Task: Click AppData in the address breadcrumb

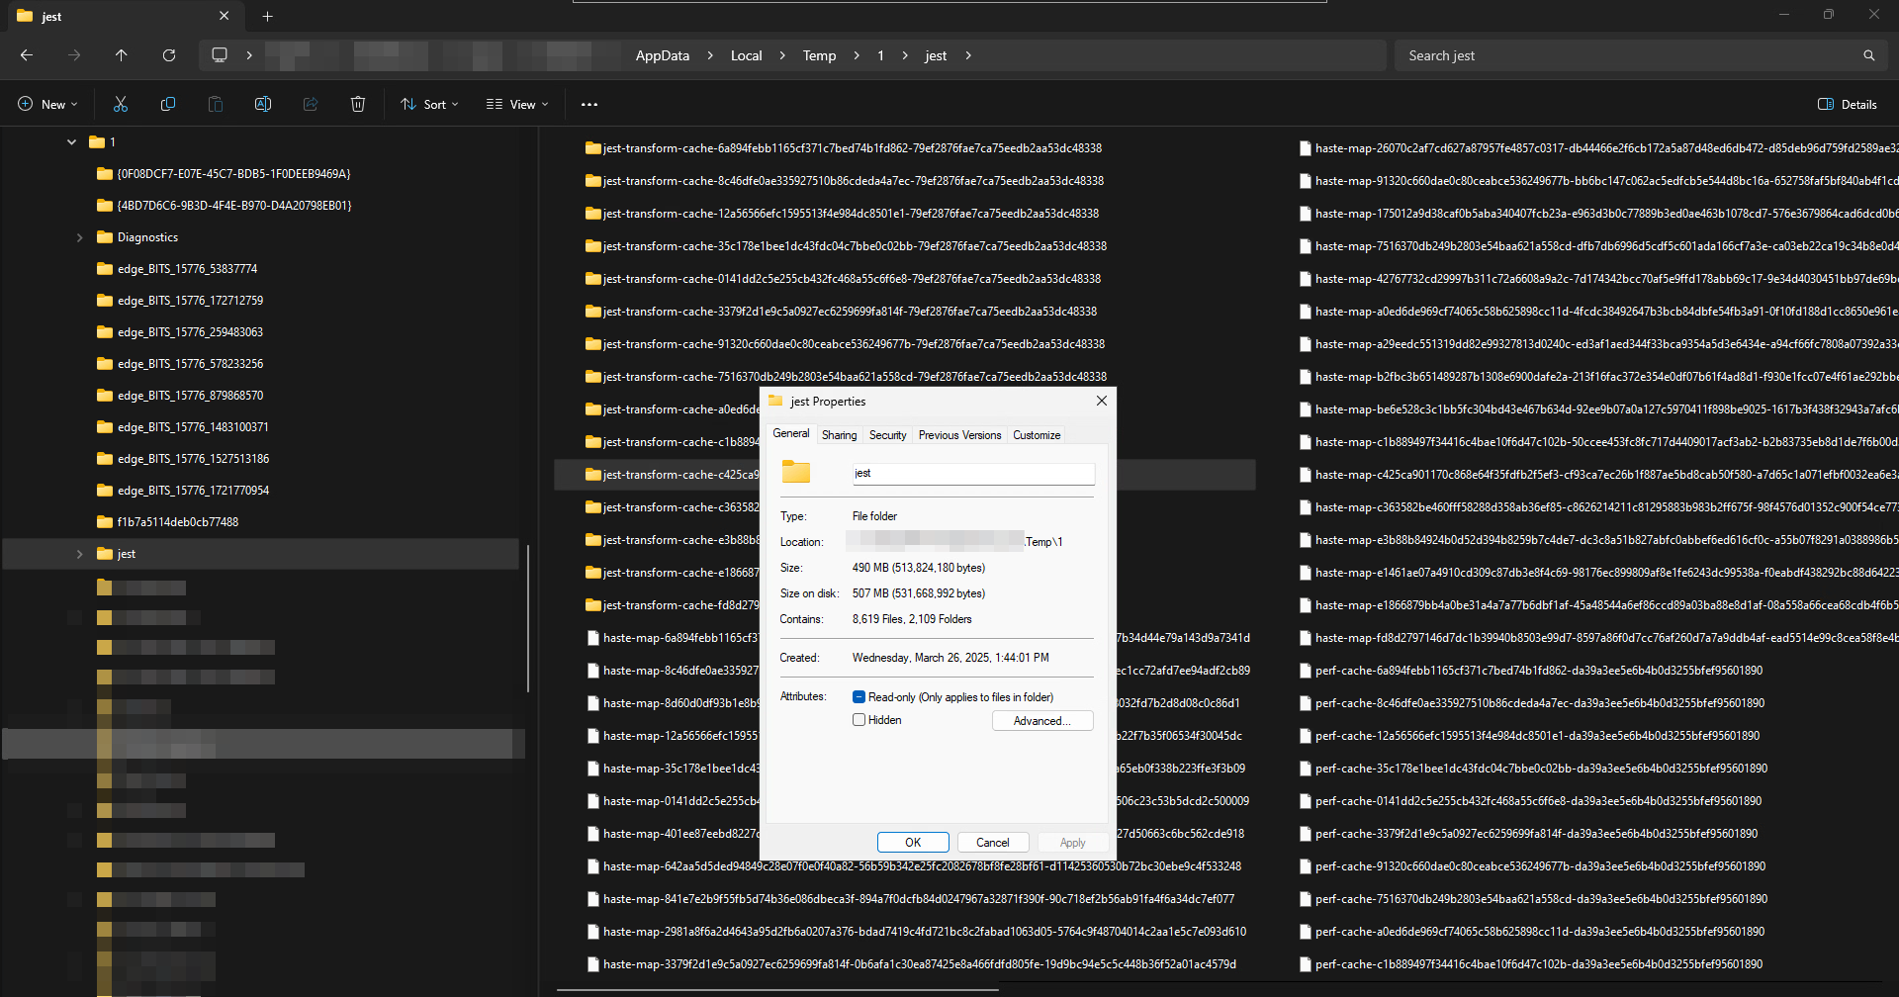Action: [x=663, y=55]
